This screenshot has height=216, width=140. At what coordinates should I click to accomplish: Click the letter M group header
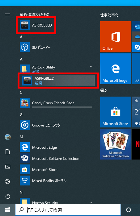click(x=21, y=137)
